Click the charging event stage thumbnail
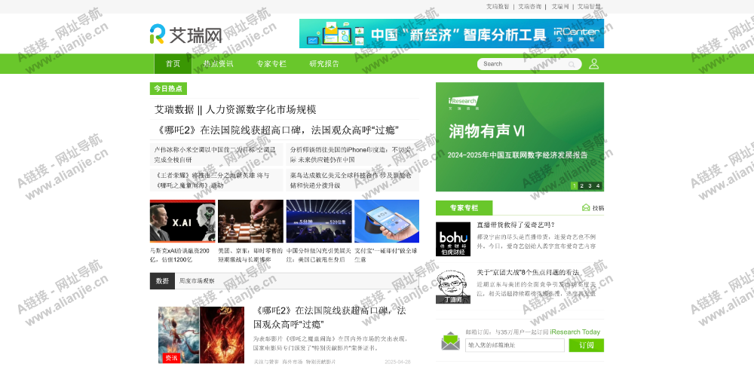 click(x=319, y=221)
